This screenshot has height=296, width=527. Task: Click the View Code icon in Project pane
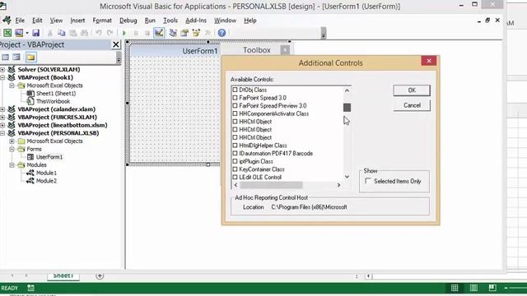pyautogui.click(x=5, y=57)
